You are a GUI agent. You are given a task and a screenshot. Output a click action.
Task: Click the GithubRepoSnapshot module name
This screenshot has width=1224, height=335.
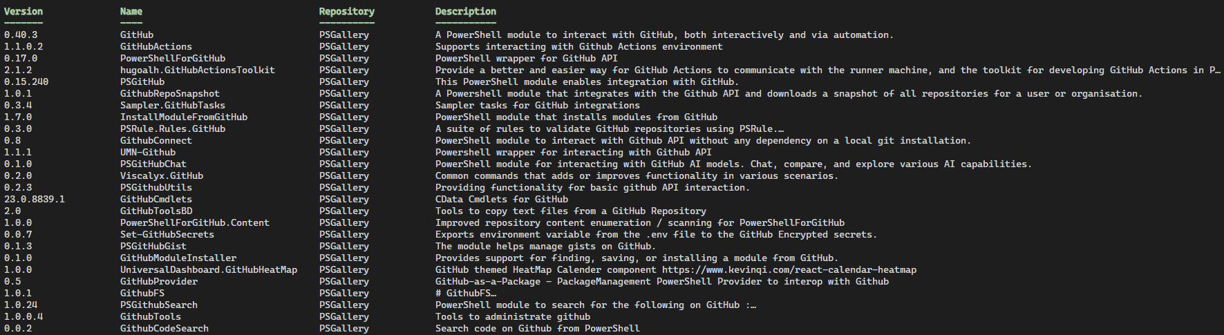pyautogui.click(x=169, y=94)
